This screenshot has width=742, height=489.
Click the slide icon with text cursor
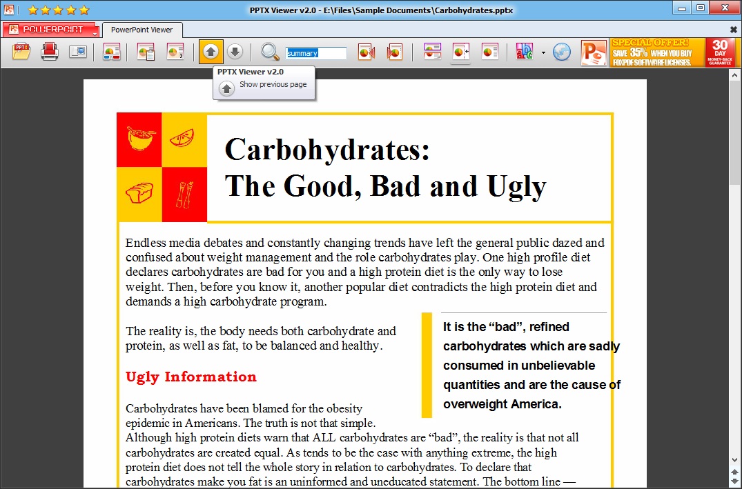[x=175, y=52]
